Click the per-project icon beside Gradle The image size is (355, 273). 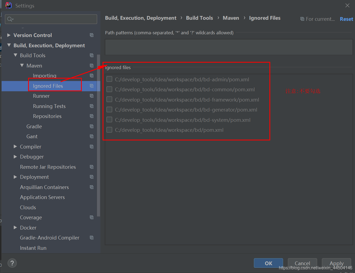[x=92, y=126]
